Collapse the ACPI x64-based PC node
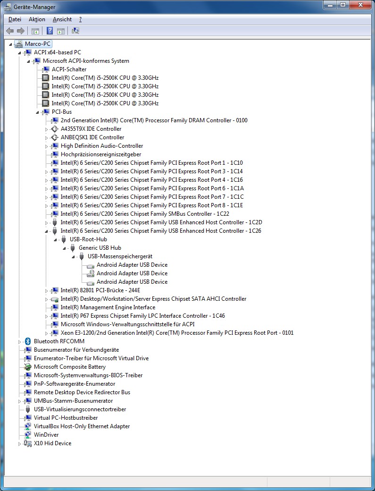 click(19, 52)
